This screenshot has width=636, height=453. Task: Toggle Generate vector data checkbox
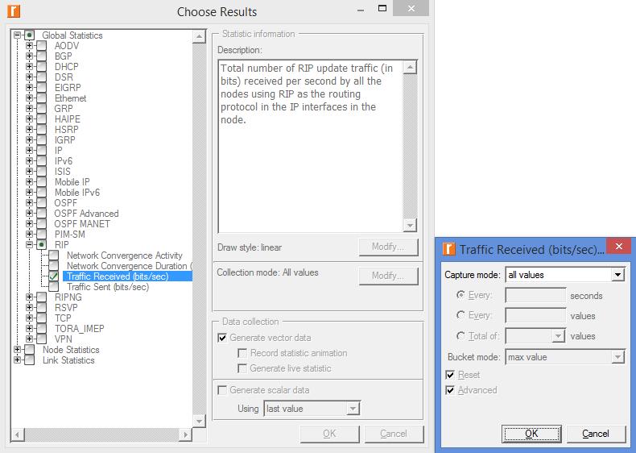222,338
